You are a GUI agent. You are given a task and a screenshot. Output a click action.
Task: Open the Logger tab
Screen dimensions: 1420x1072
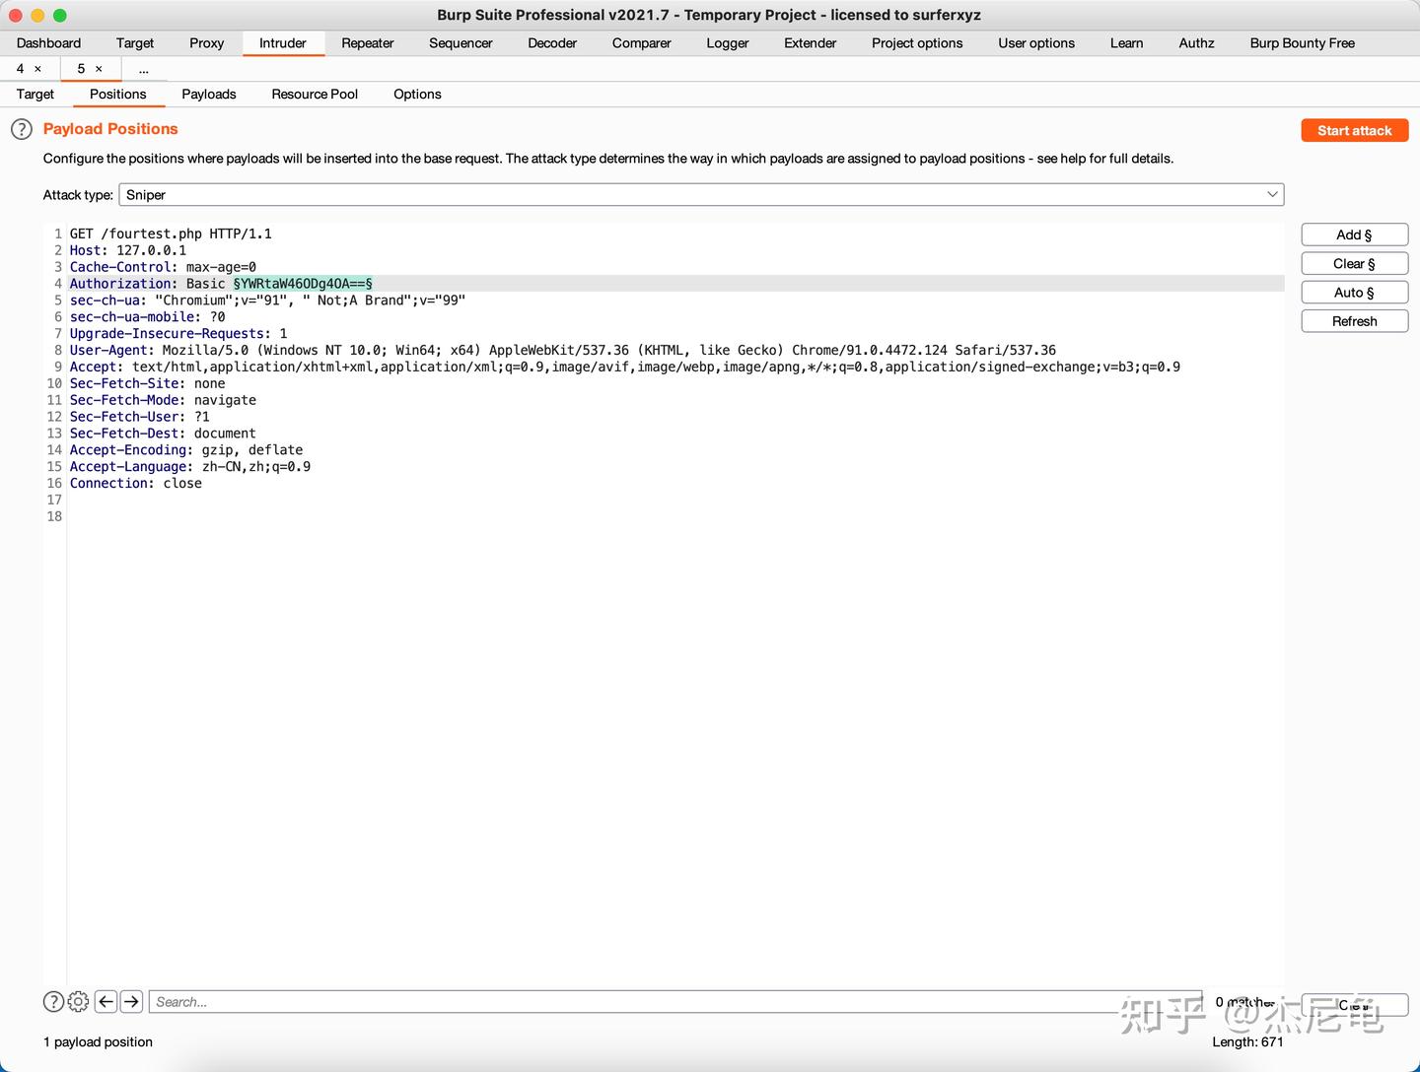click(728, 43)
